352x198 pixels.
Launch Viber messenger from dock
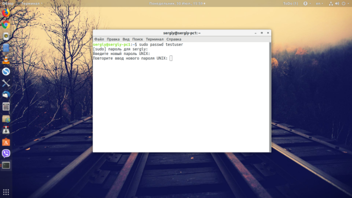[x=6, y=153]
